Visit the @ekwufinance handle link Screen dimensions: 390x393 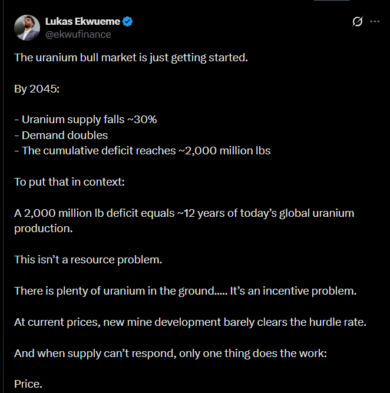78,34
